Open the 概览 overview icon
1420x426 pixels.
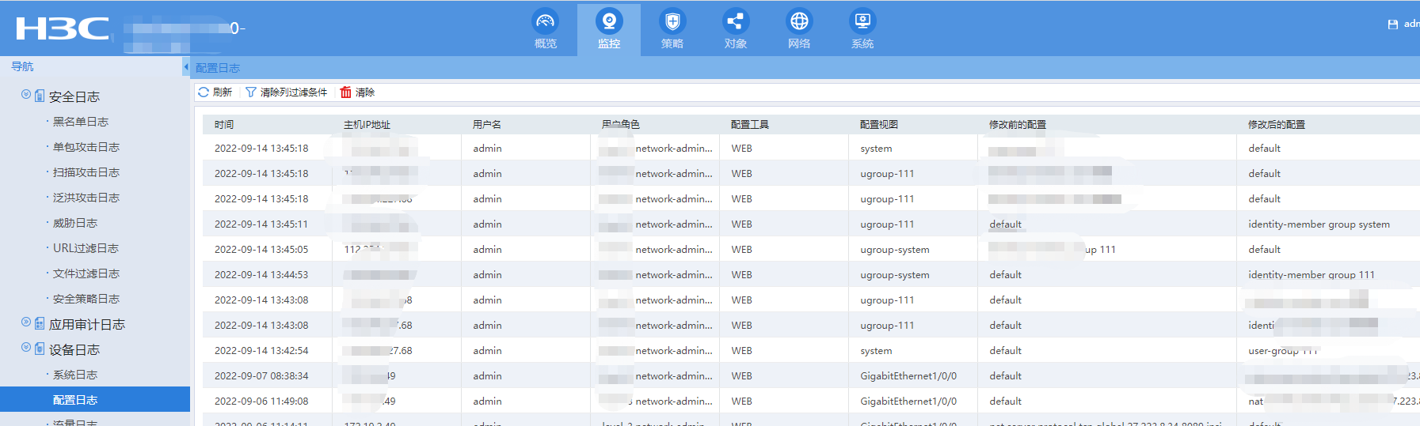point(545,21)
